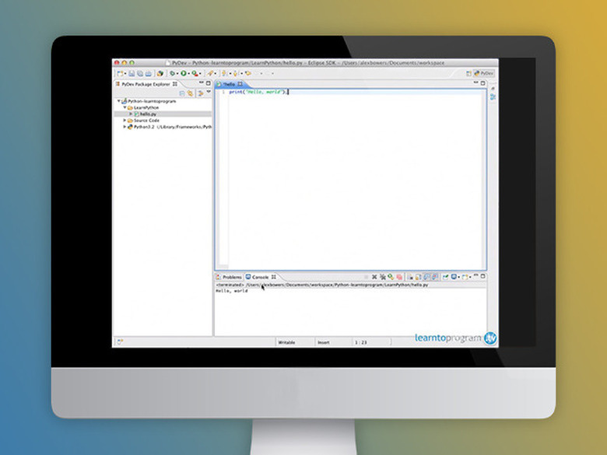Click Collapse All in Package Explorer
Image resolution: width=607 pixels, height=455 pixels.
point(182,93)
